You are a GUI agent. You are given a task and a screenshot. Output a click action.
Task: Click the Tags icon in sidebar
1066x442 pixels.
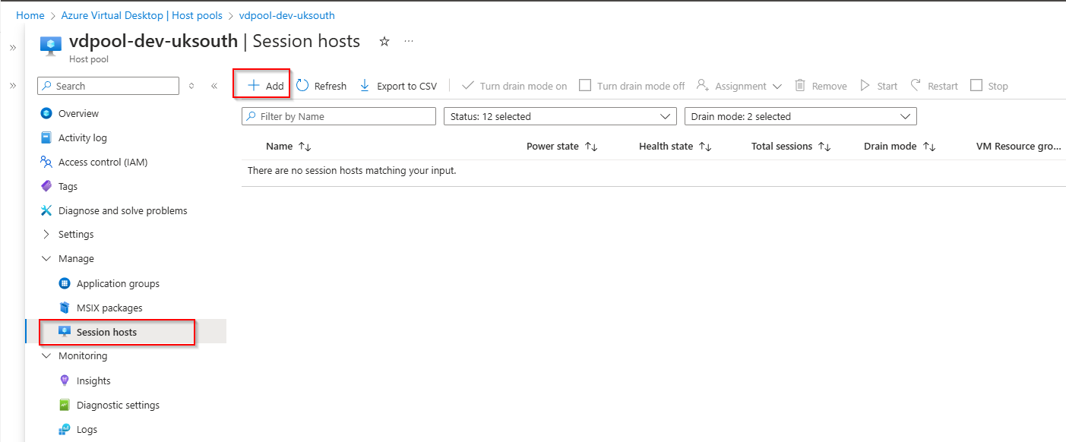46,186
